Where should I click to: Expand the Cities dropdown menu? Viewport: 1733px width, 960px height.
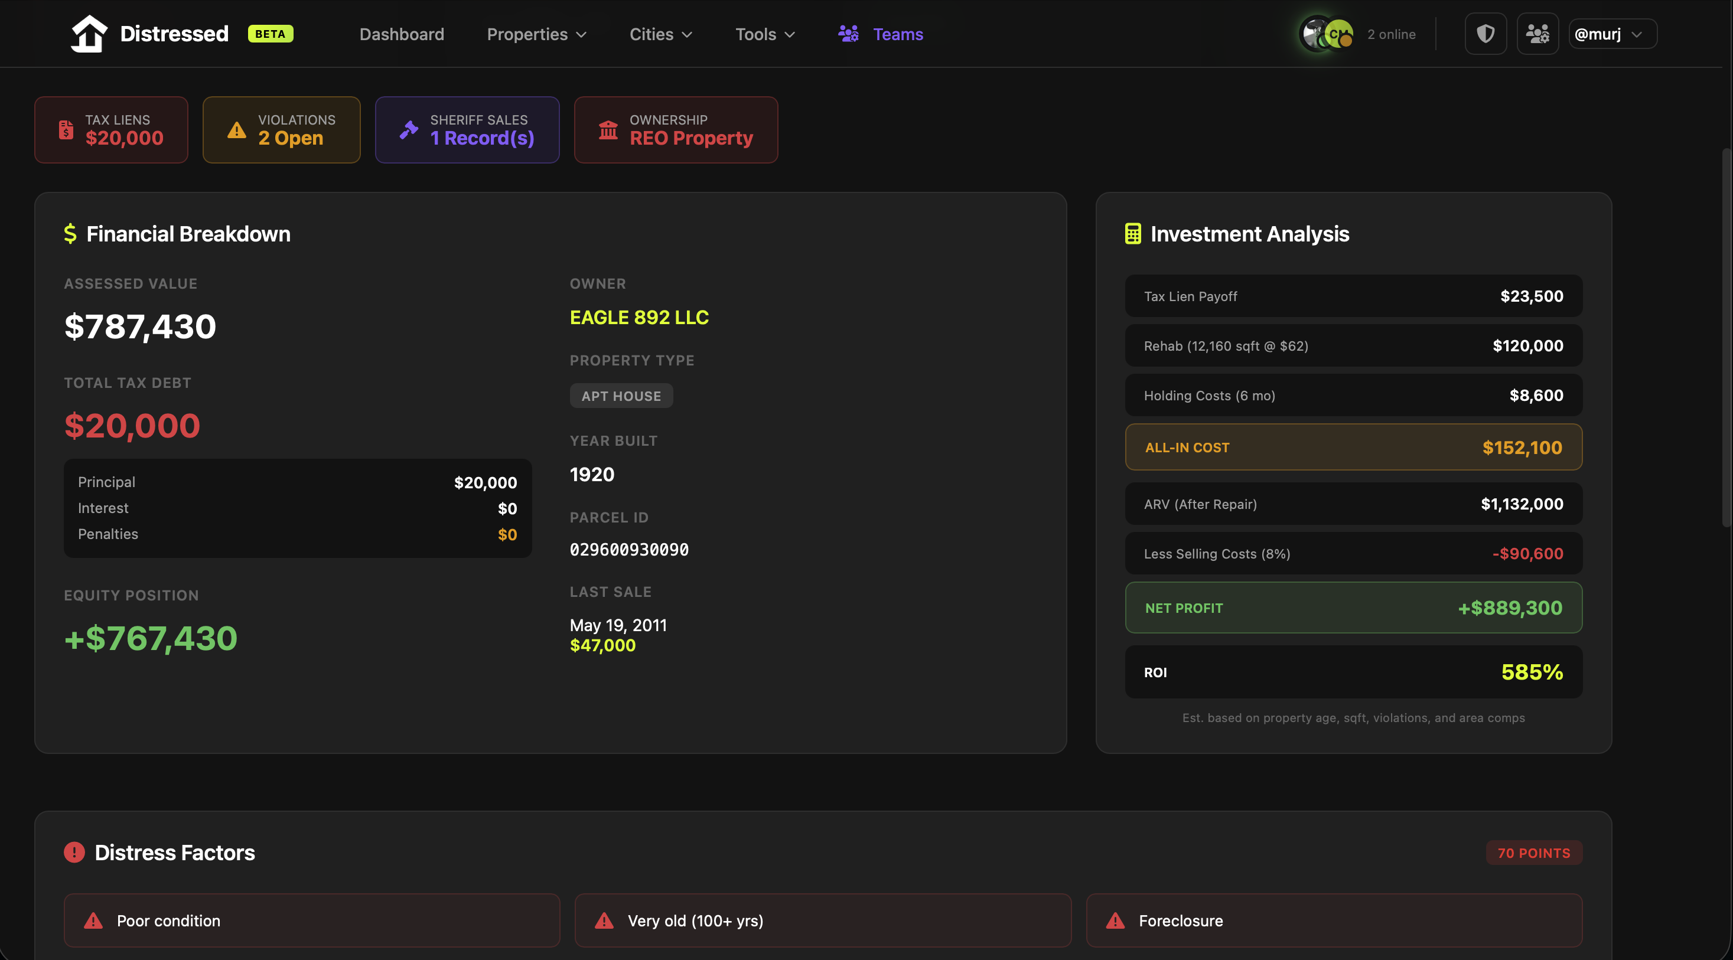point(660,34)
